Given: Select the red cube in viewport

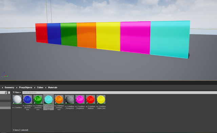Looking at the screenshot, I should point(41,33).
